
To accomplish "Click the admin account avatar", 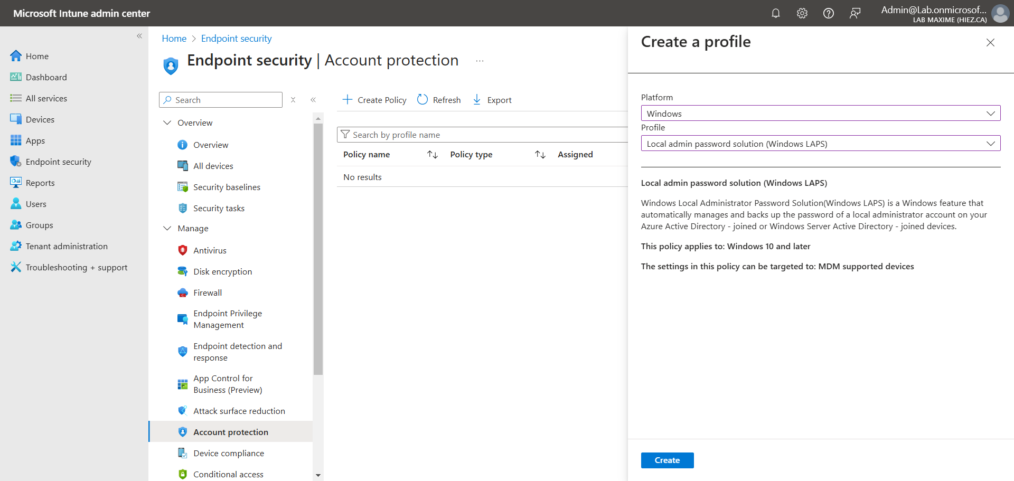I will click(x=1000, y=13).
